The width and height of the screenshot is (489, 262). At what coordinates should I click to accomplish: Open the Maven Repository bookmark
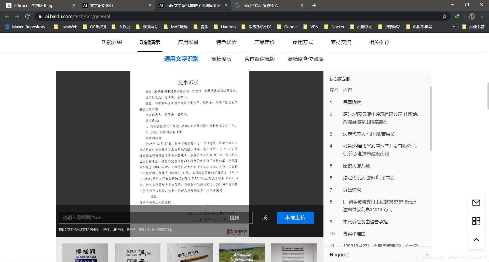[x=26, y=27]
